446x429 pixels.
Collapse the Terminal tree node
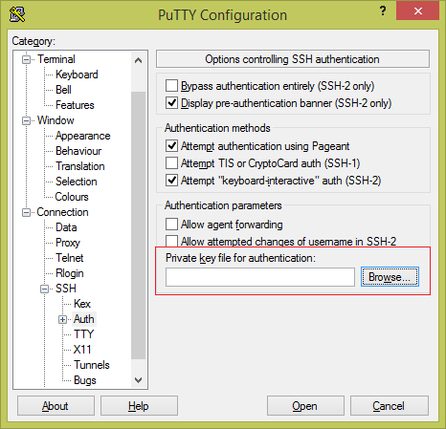coord(26,59)
